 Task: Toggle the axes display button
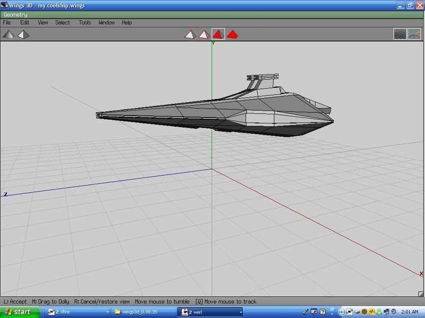(x=414, y=34)
